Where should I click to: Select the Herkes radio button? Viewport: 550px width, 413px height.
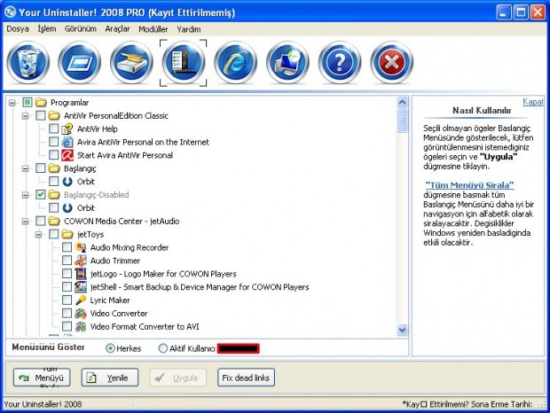(x=110, y=348)
